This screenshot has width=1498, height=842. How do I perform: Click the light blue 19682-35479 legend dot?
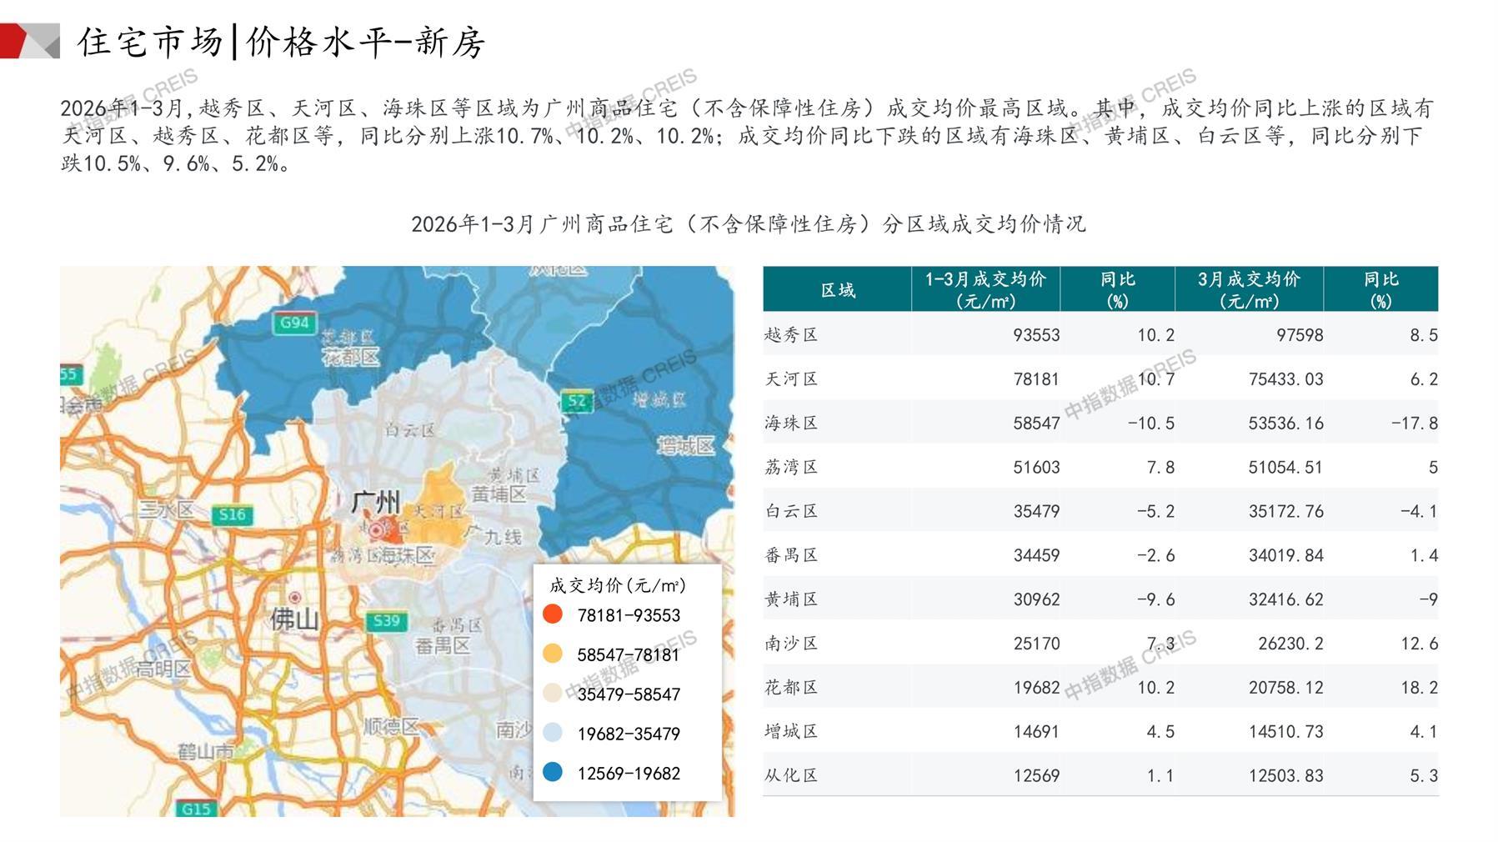click(x=553, y=733)
